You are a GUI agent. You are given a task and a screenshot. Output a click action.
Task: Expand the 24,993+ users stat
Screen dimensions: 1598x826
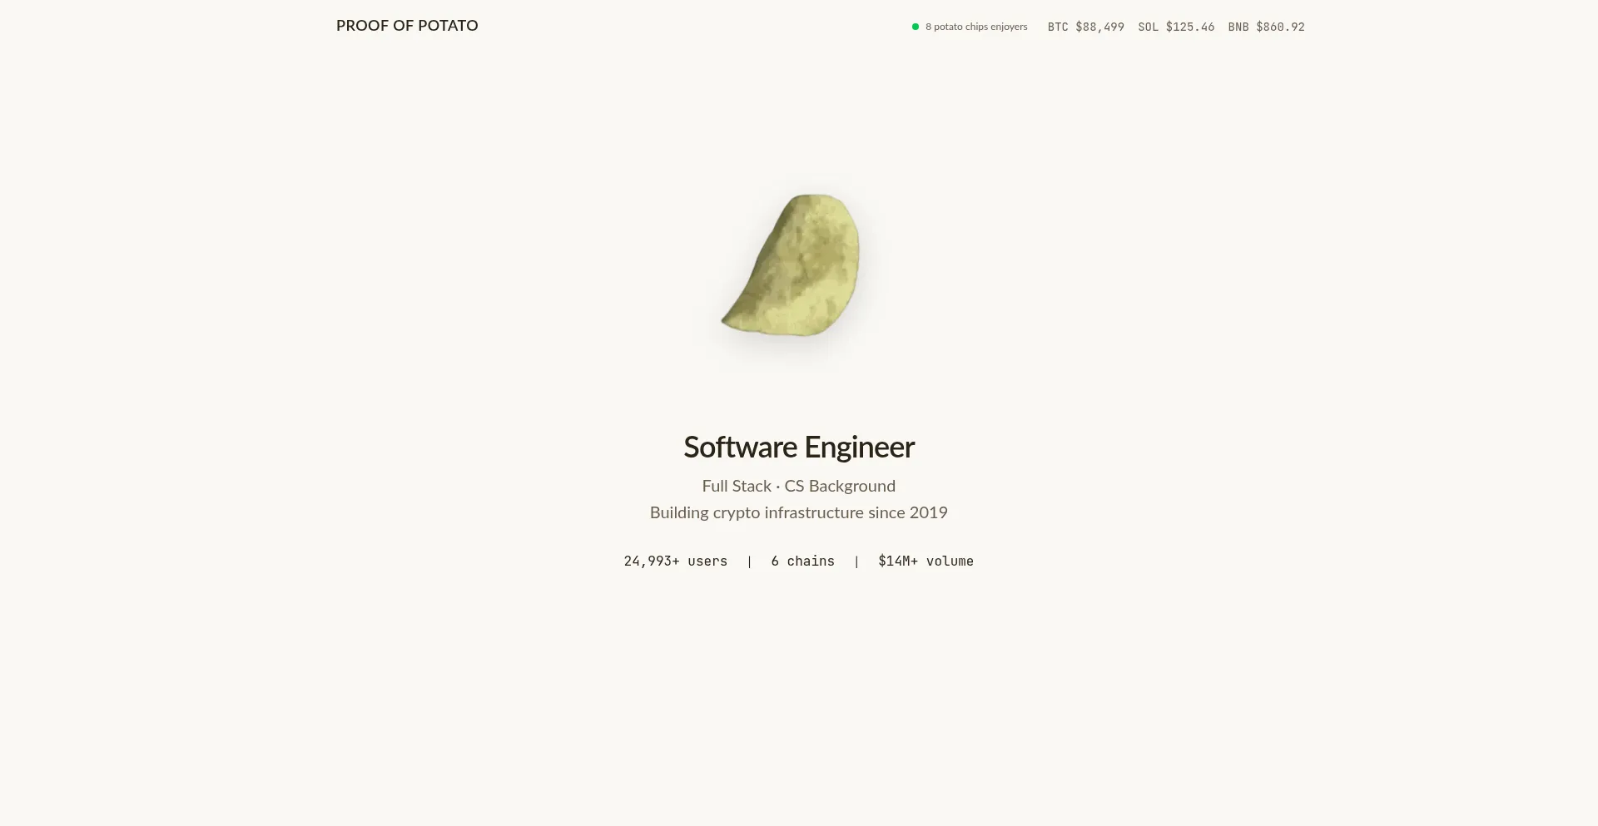point(675,561)
